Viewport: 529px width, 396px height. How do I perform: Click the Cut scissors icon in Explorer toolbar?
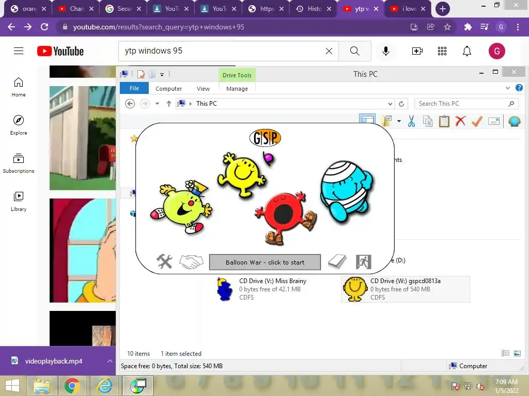point(411,121)
